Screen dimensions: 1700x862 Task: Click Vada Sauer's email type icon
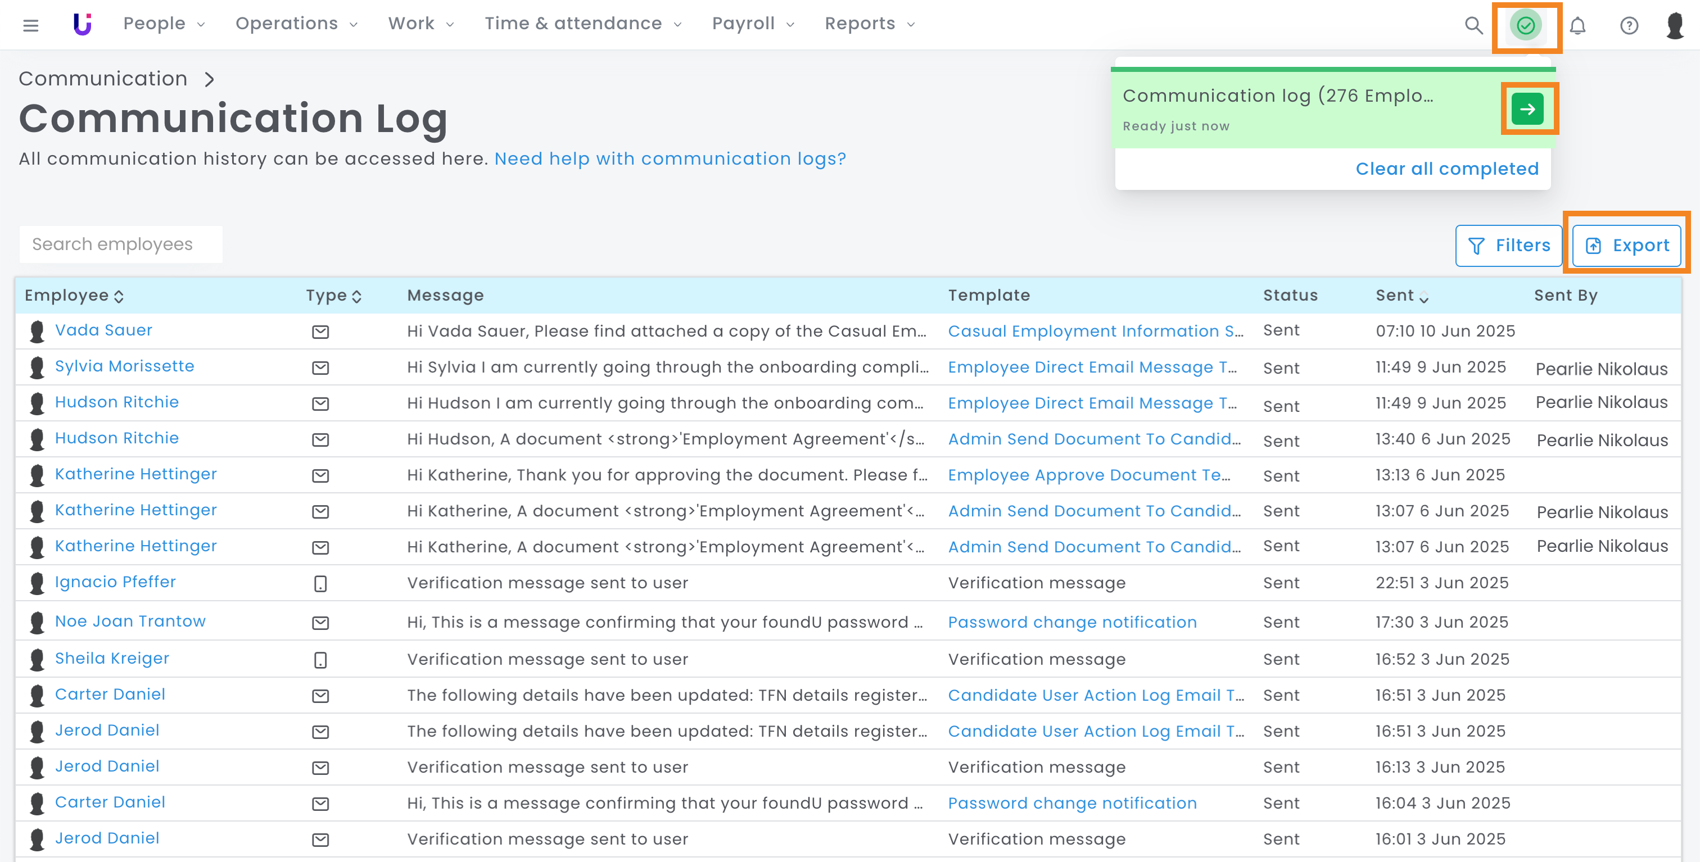320,331
